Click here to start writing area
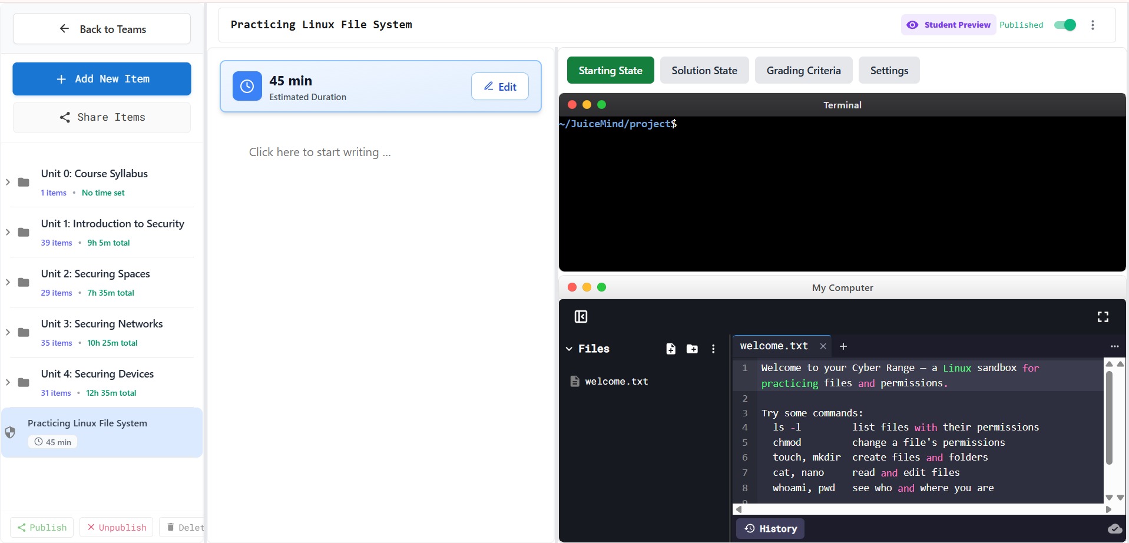Screen dimensions: 1129x543 point(320,153)
